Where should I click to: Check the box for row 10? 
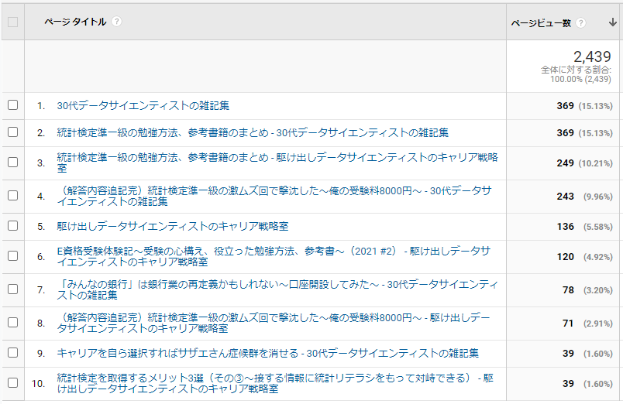pyautogui.click(x=12, y=383)
